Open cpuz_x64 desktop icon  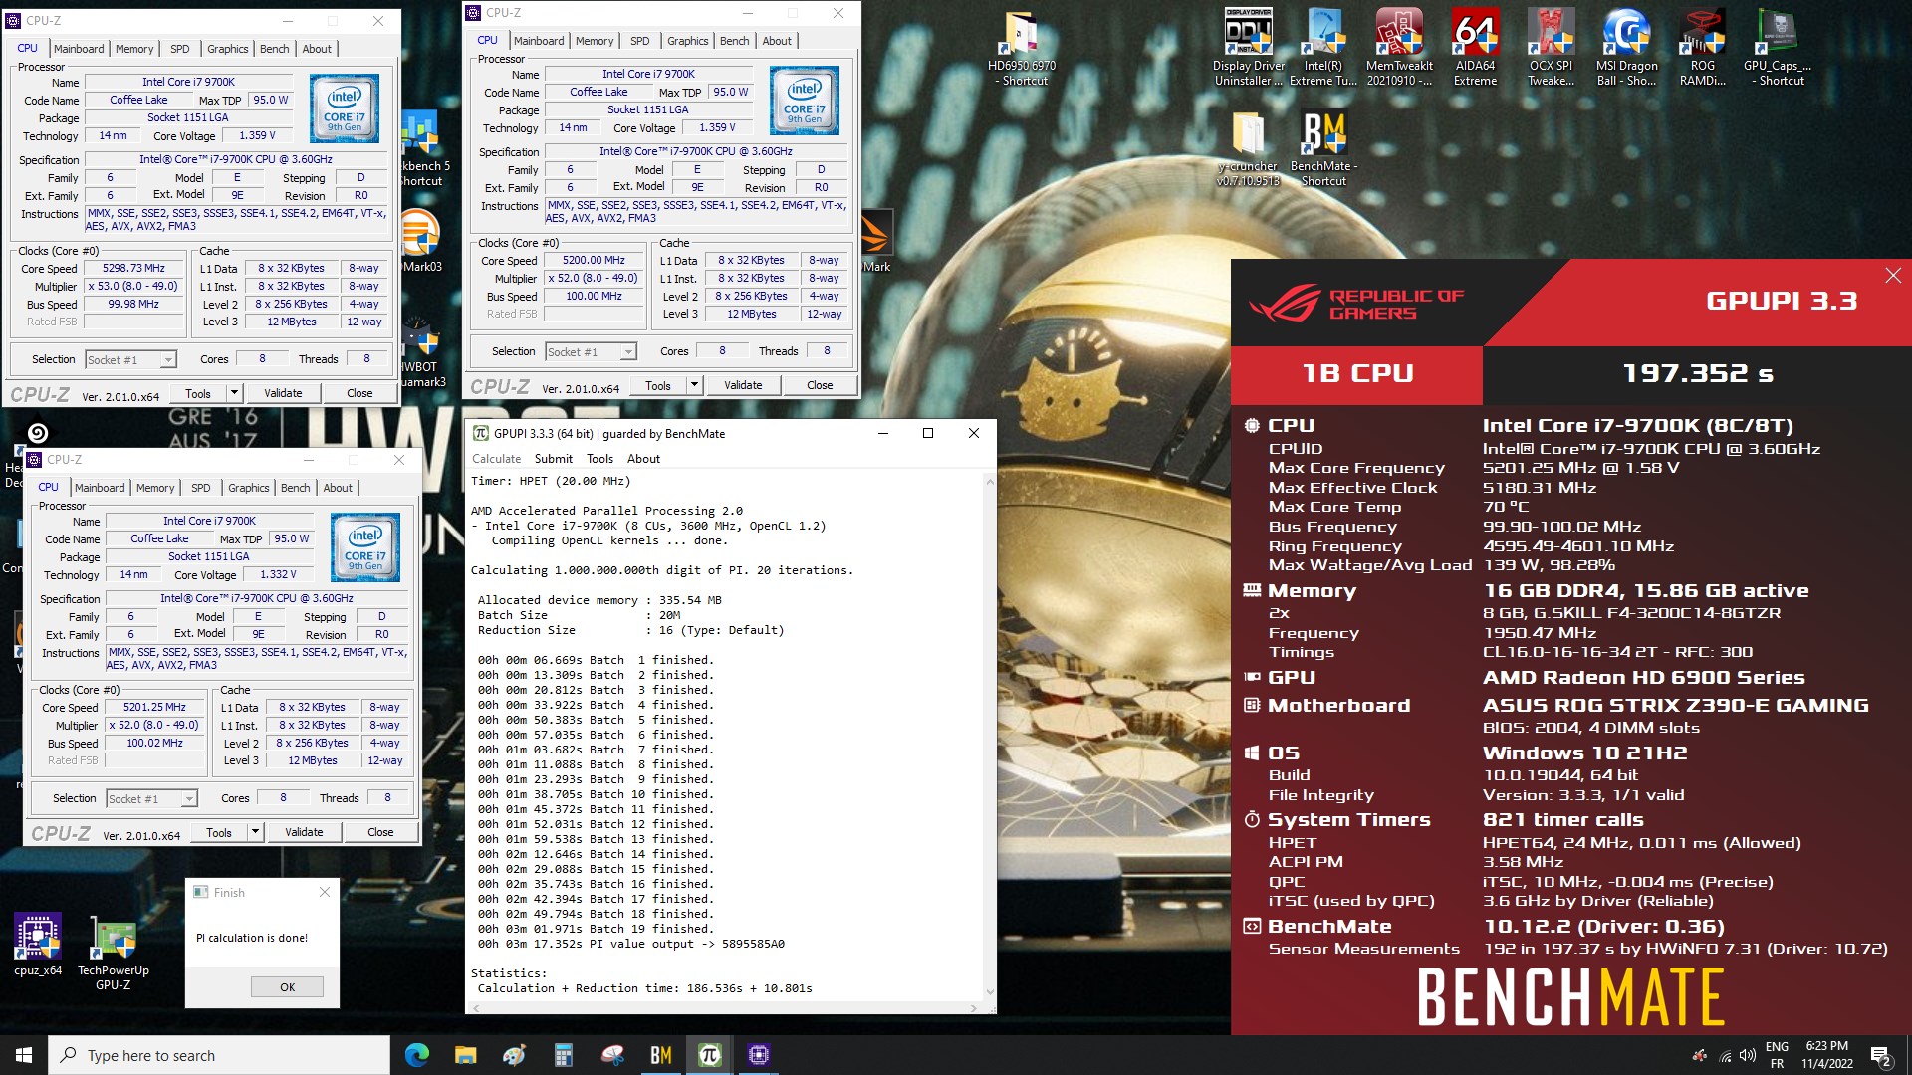pyautogui.click(x=38, y=945)
